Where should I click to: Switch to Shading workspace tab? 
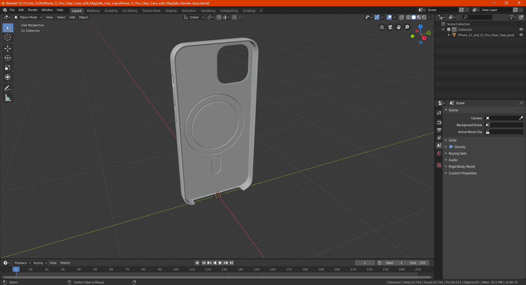point(171,11)
